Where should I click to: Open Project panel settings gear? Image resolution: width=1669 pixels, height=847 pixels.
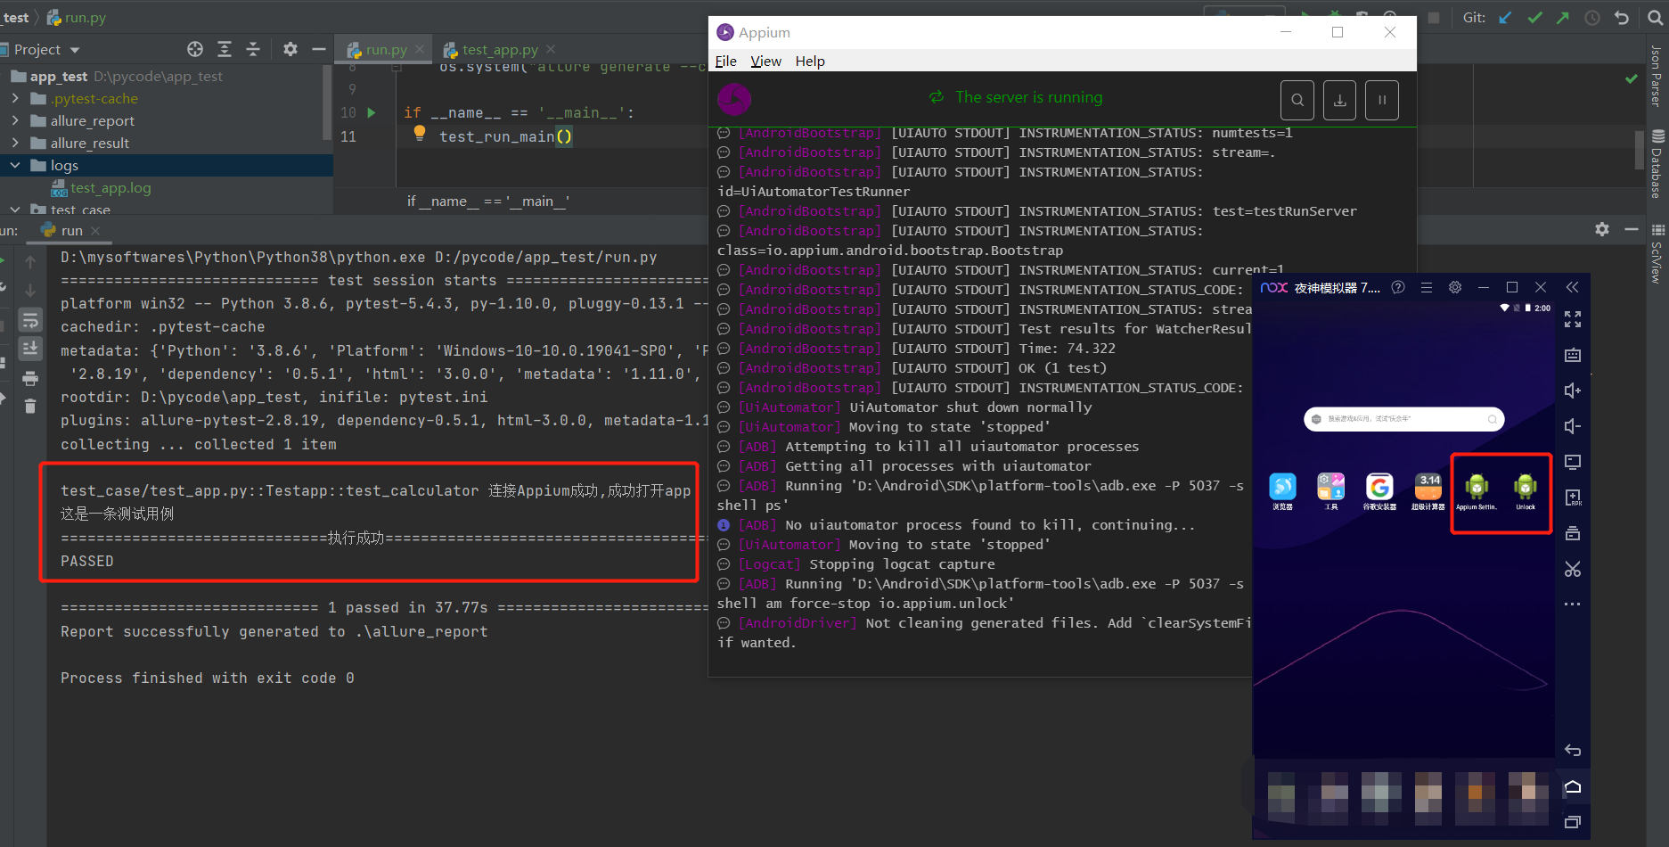290,49
